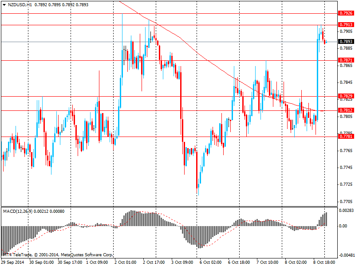Click the 7 Oct 10:00 time label

(268, 262)
